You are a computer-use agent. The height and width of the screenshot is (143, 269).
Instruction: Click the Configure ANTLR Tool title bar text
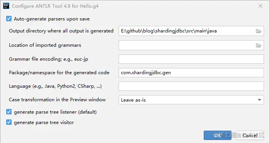tap(55, 6)
